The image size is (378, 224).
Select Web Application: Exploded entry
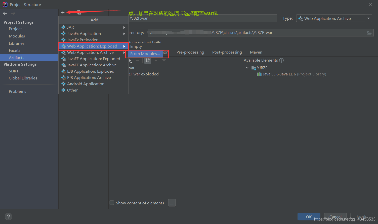[x=93, y=46]
